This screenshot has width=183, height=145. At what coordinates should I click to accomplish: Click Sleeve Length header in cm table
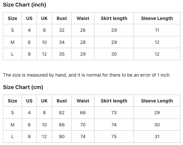157,101
